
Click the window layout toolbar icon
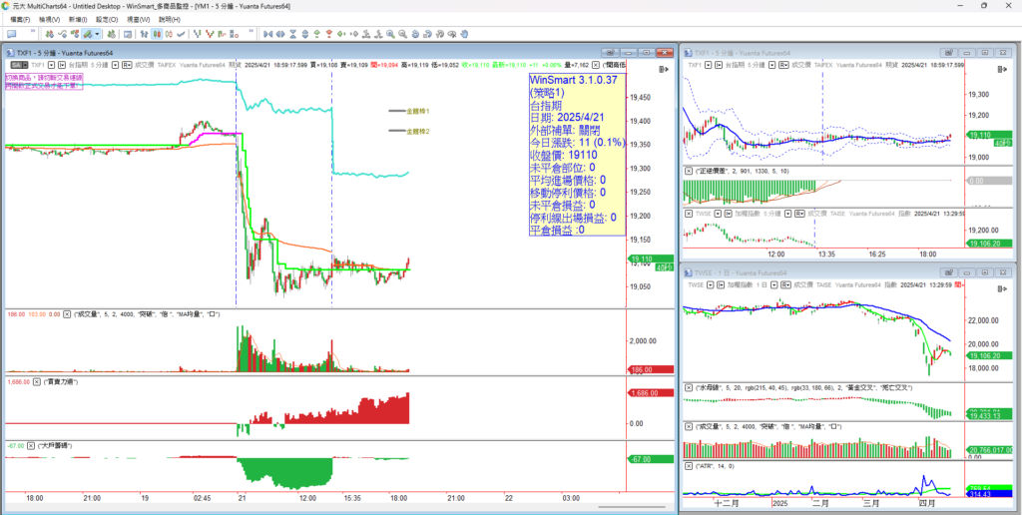tap(128, 33)
